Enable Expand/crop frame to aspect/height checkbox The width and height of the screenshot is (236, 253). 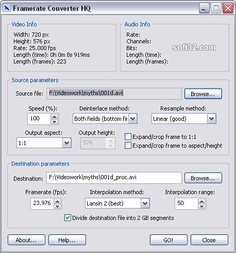(128, 146)
